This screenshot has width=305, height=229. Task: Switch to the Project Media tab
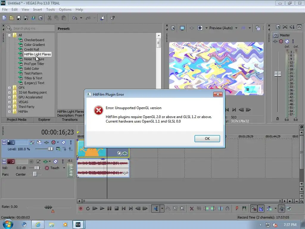click(x=17, y=120)
